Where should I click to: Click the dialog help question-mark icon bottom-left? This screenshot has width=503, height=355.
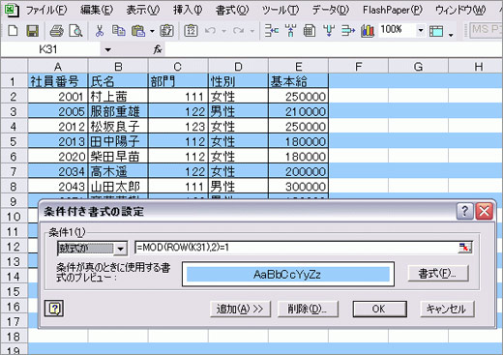pos(54,309)
